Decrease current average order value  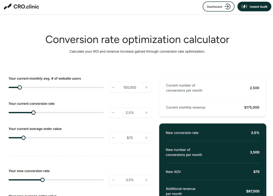(113, 138)
